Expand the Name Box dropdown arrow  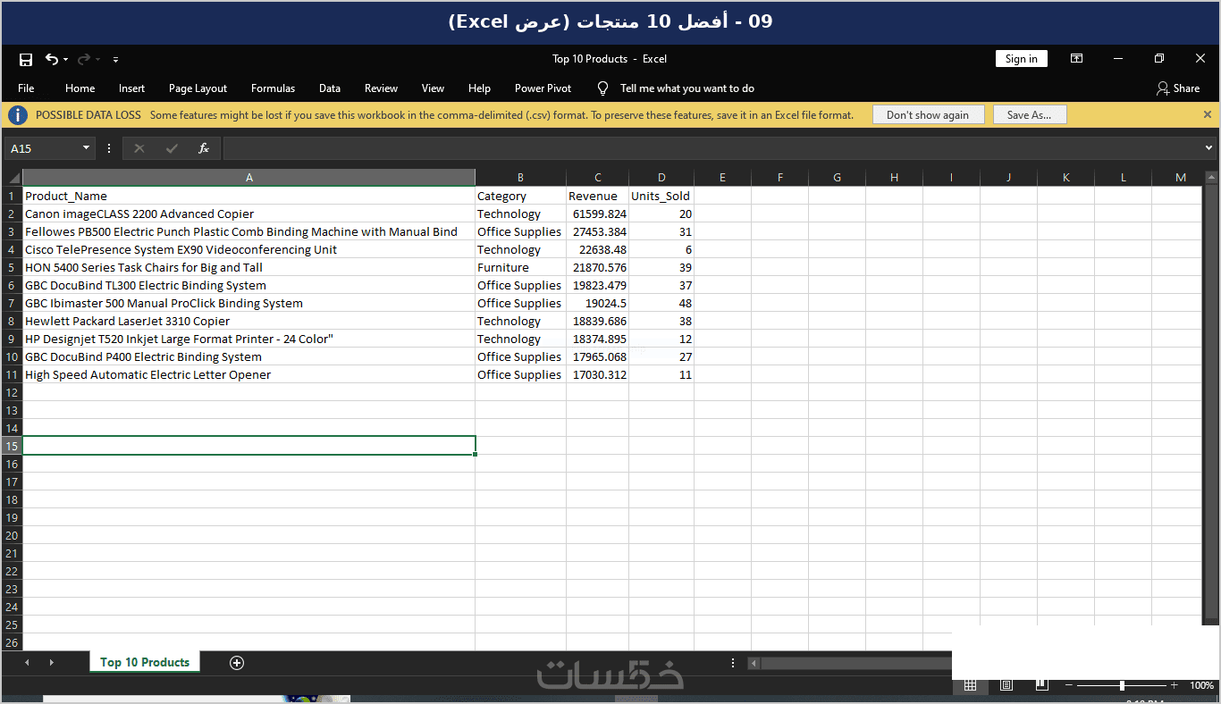pos(87,148)
